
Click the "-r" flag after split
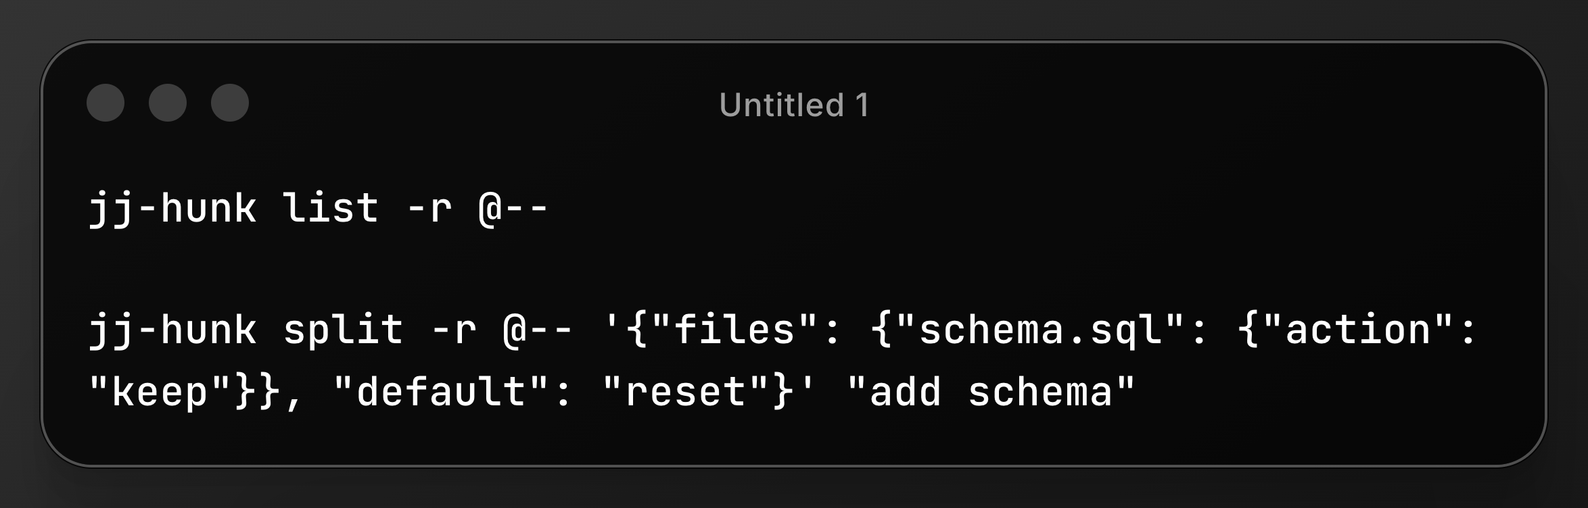(x=454, y=330)
